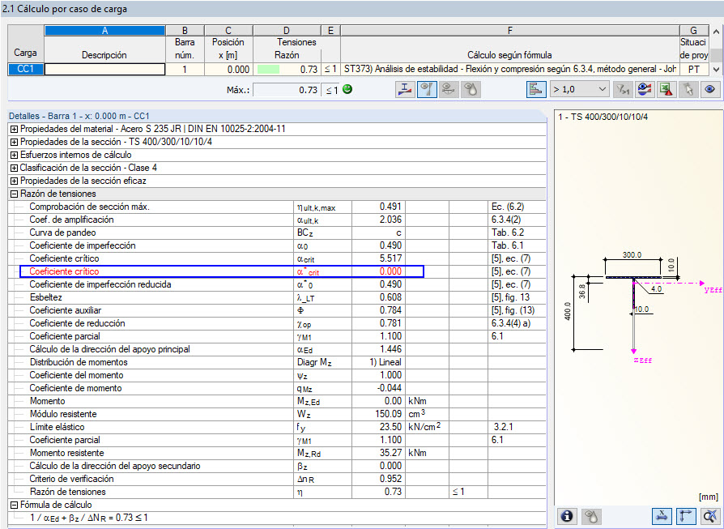Screen dimensions: 724x529
Task: Click the colored result bars icon
Action: (x=537, y=89)
